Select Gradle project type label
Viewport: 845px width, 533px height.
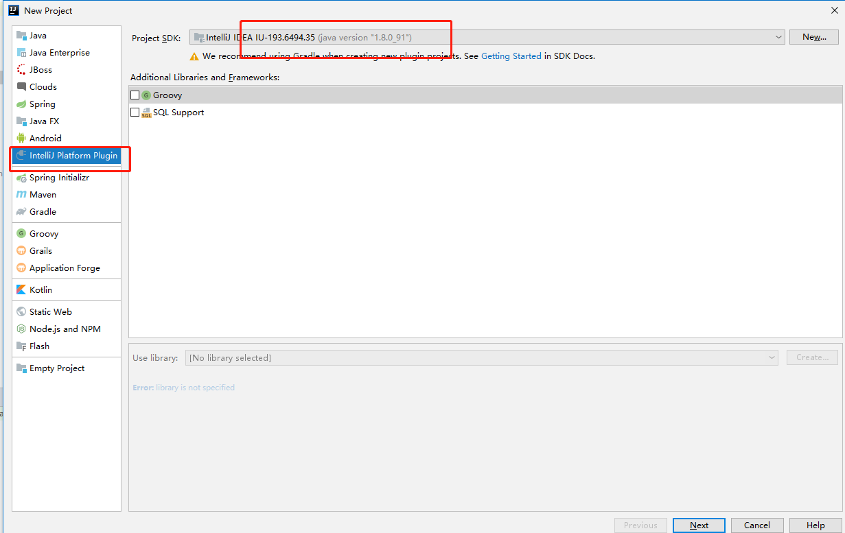tap(43, 212)
